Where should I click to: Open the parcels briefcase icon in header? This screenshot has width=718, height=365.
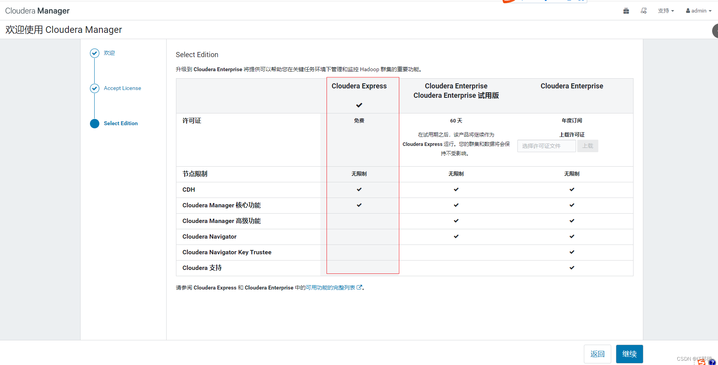point(626,11)
